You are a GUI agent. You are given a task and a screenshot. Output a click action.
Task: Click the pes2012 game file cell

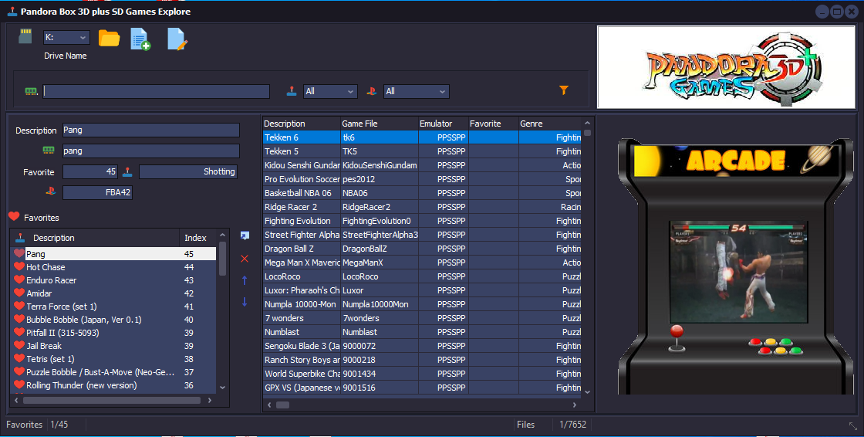[380, 179]
